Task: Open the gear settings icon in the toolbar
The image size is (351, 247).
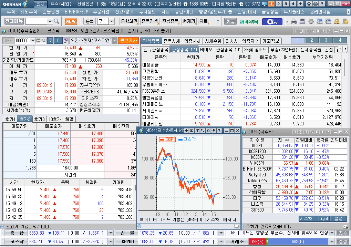Action: (311, 21)
